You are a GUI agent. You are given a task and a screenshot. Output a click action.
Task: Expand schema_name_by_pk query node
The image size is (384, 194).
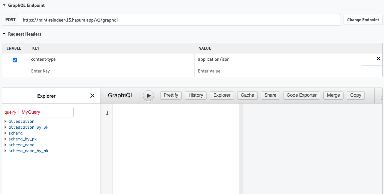[x=6, y=151]
